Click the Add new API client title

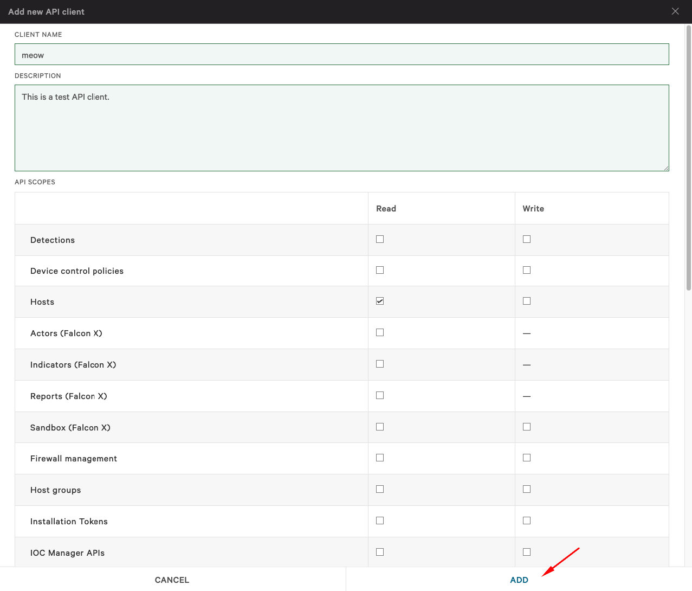tap(47, 12)
